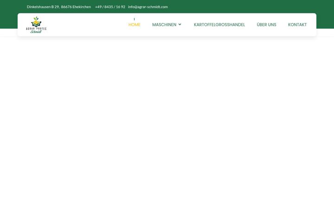
Task: Click the phone number +49 / 8435 / 16 92
Action: pos(110,7)
